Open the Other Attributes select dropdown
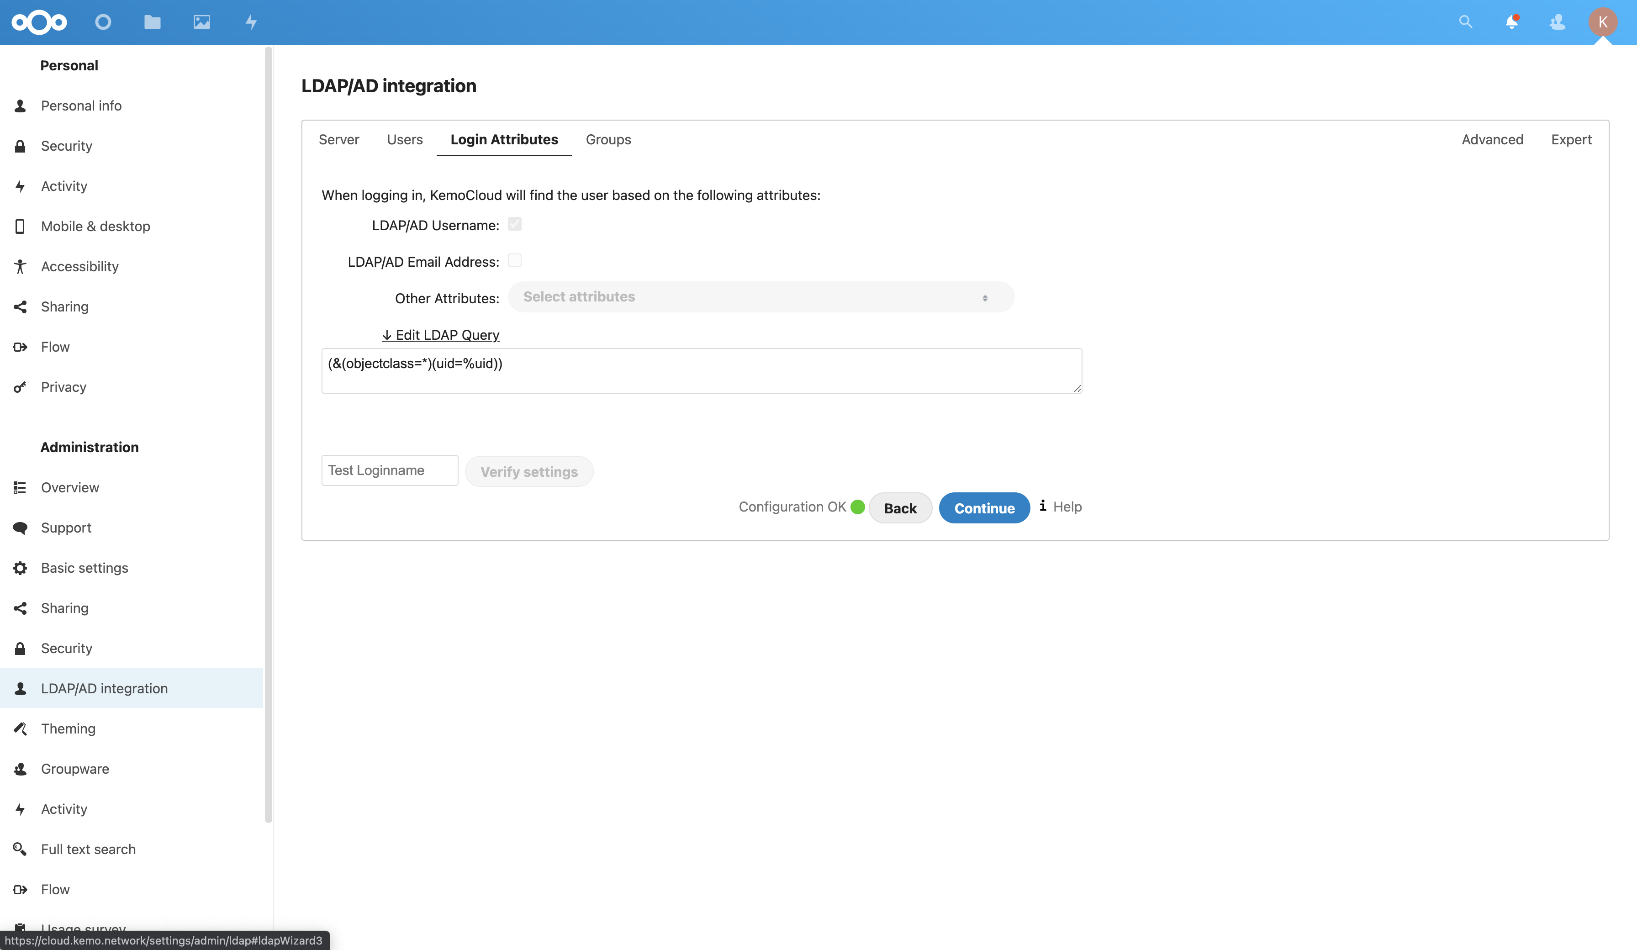The height and width of the screenshot is (950, 1637). [x=760, y=297]
